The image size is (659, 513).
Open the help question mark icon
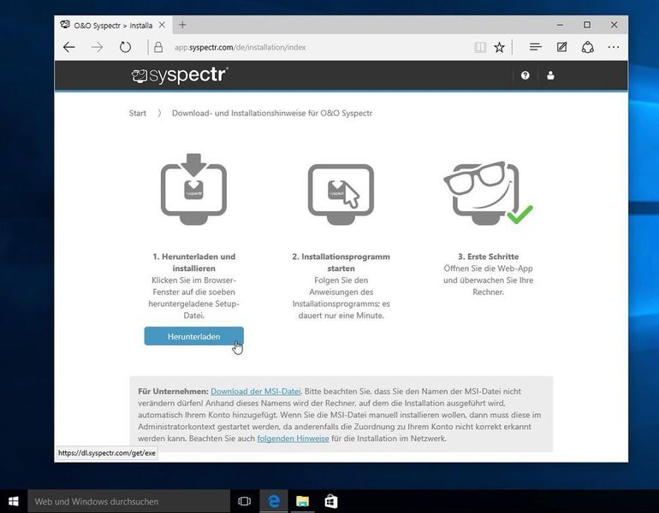(525, 75)
